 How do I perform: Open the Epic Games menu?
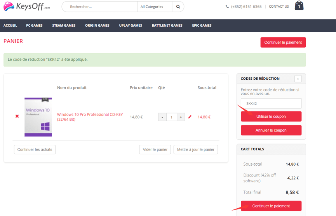tap(202, 26)
